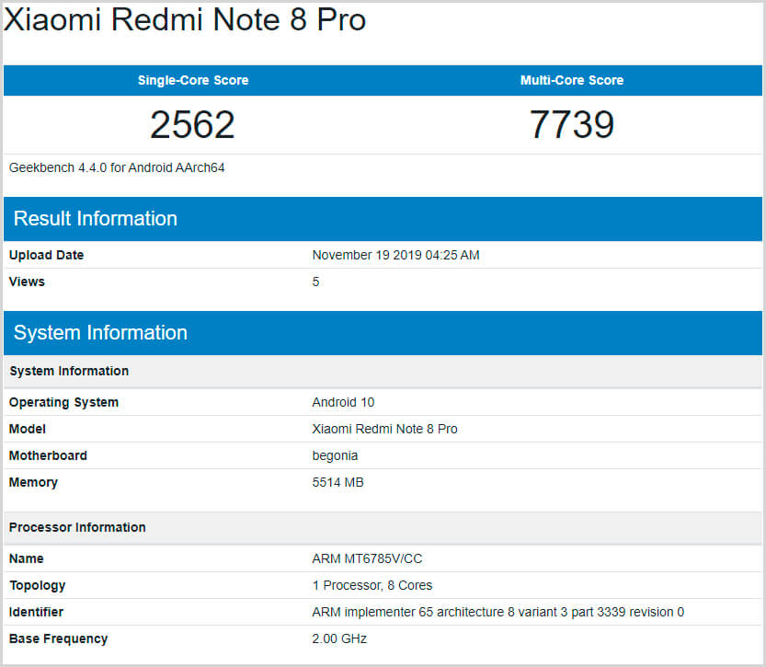Select the processor Name label
Screen dimensions: 766x667
pos(27,558)
